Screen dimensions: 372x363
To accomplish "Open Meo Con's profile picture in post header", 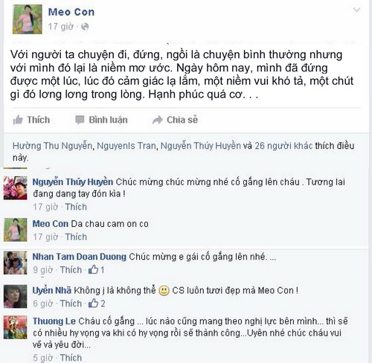I will pyautogui.click(x=28, y=19).
